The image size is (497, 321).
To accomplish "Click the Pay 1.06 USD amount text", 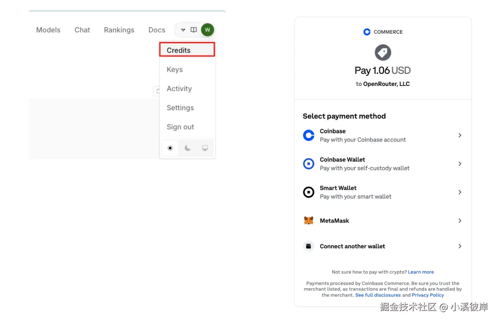I will pos(383,70).
